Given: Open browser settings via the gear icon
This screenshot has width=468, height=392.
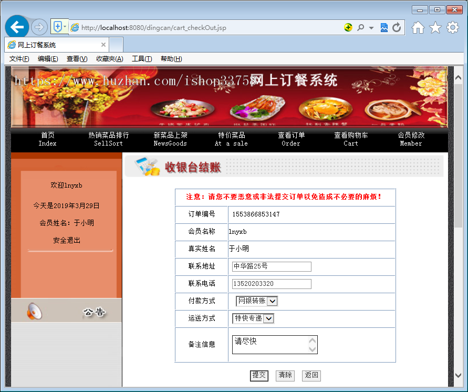Looking at the screenshot, I should coord(452,26).
